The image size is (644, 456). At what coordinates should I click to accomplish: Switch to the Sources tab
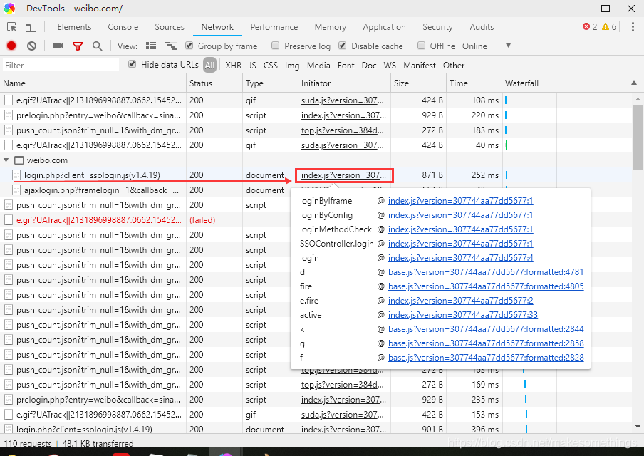(170, 27)
